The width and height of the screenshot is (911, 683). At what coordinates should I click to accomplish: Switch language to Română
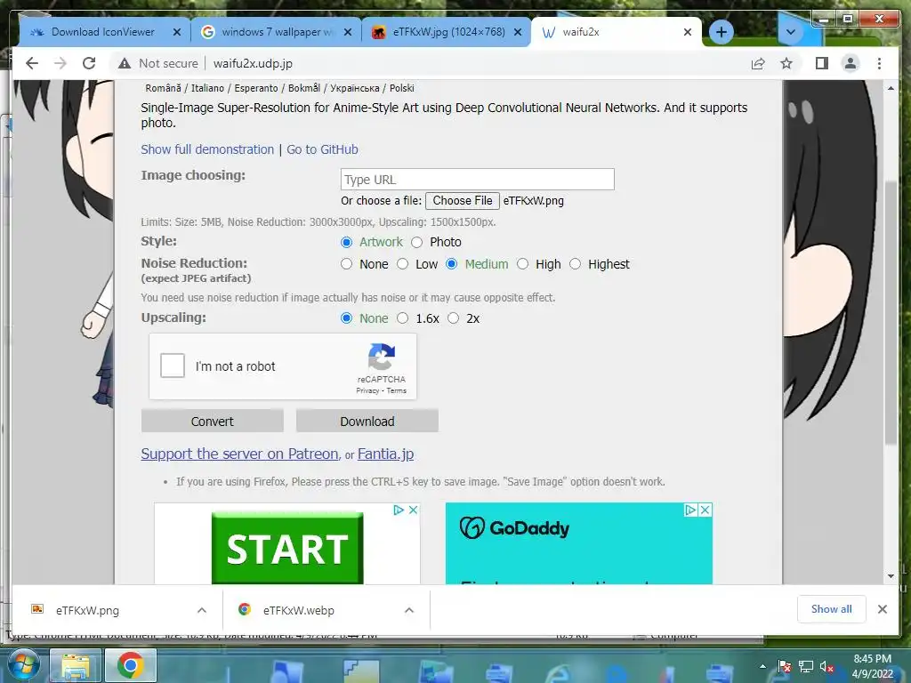tap(163, 88)
